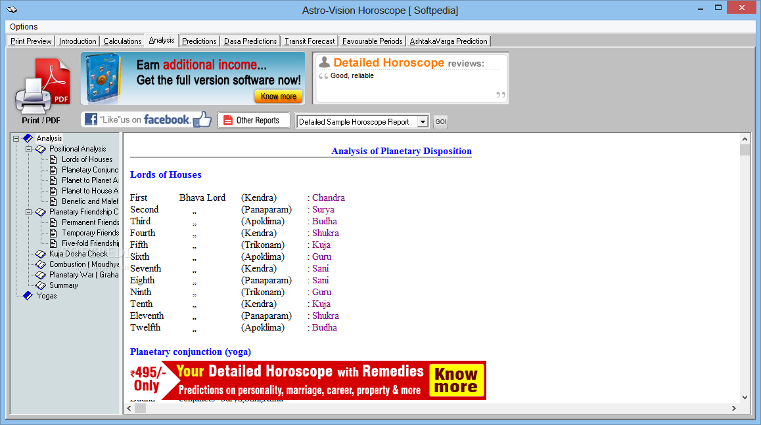This screenshot has width=761, height=425.
Task: Click the Permanent Friends page icon
Action: (53, 222)
